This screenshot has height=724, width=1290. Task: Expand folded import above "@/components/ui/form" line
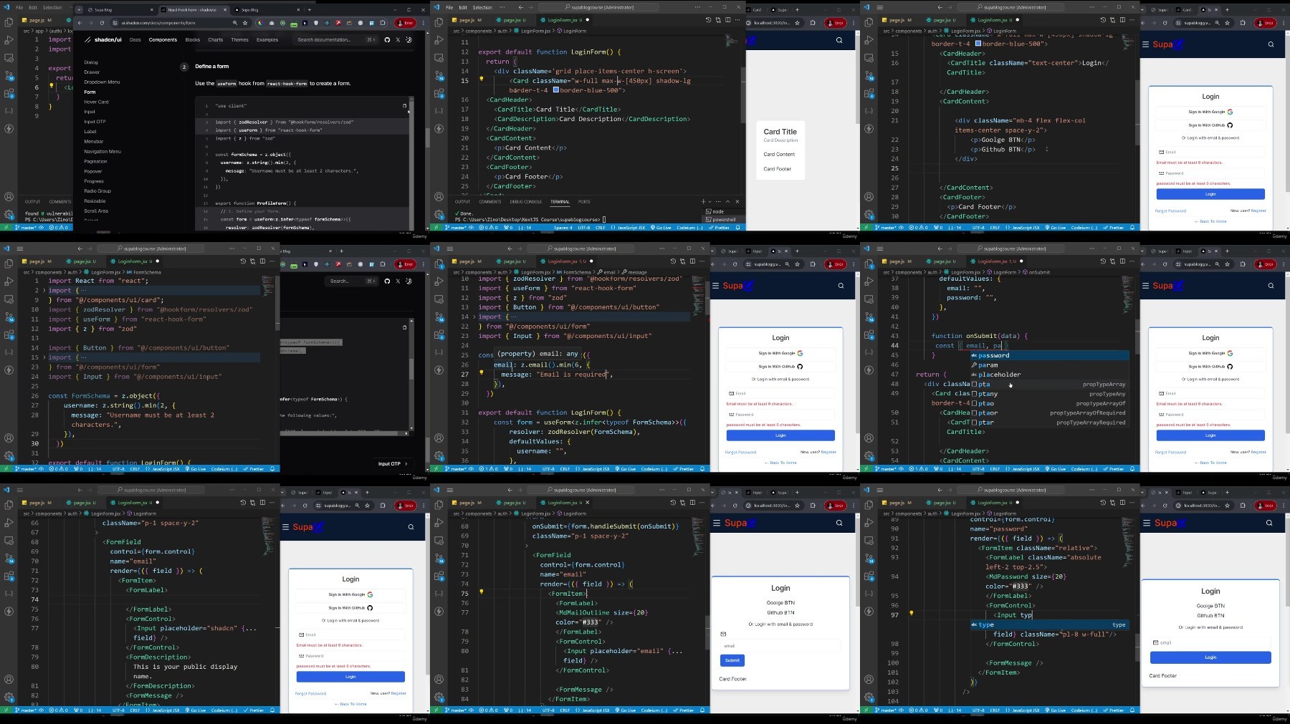44,357
